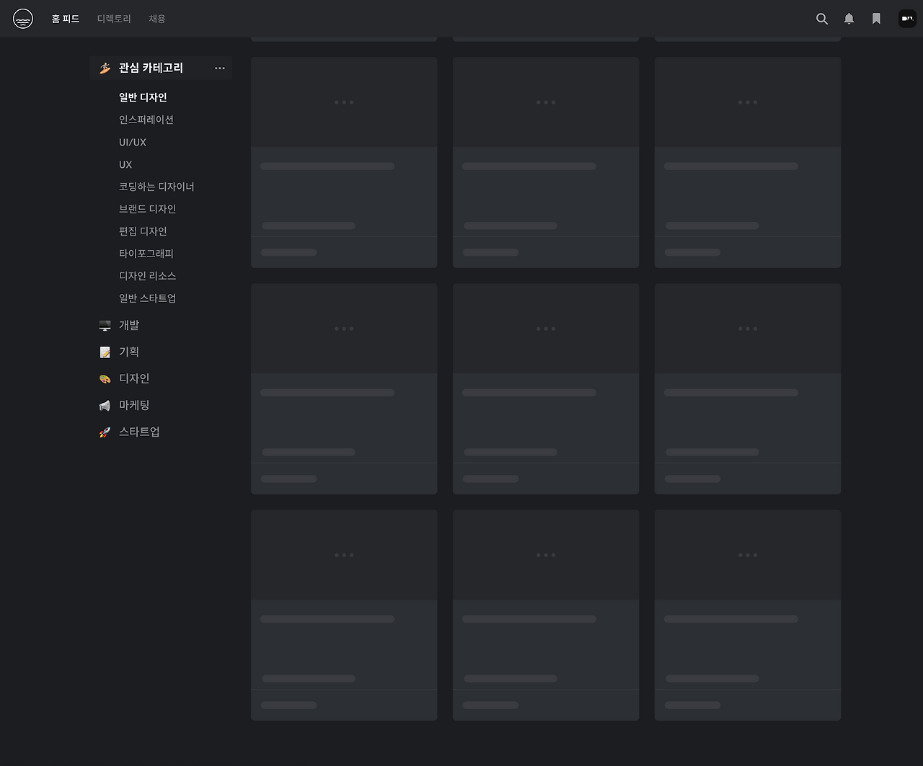Click the memo icon beside 기획
Viewport: 923px width, 766px height.
(x=105, y=352)
